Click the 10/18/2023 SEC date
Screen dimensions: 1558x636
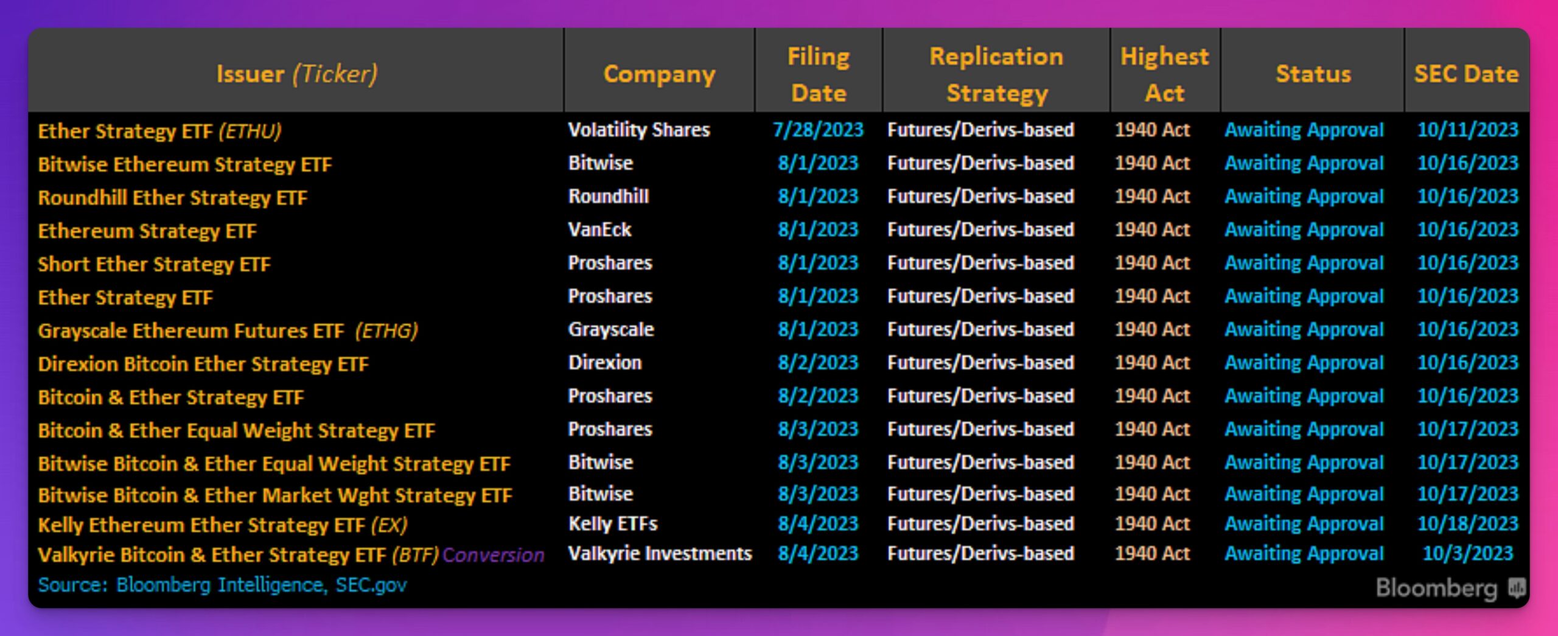(1467, 523)
